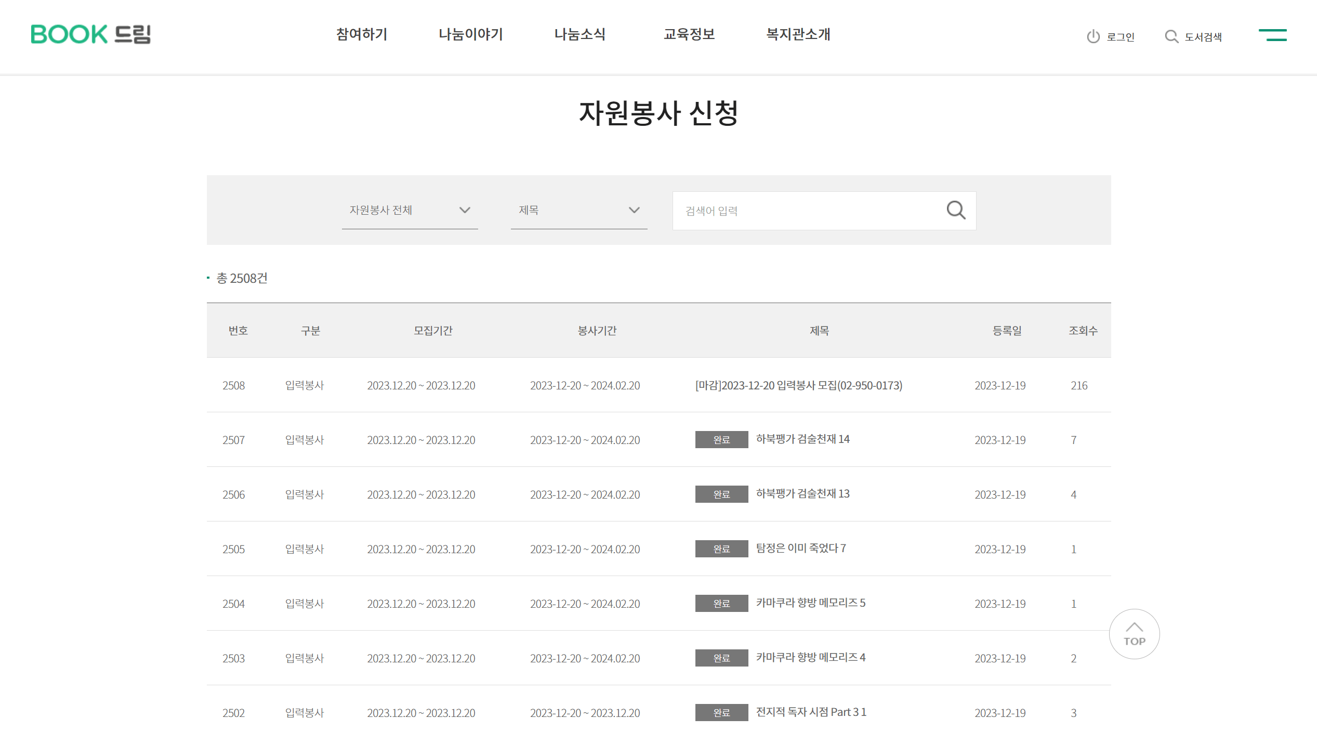The image size is (1317, 731).
Task: Open post 카마쿠라 향방 메모리즈 5
Action: (x=811, y=603)
